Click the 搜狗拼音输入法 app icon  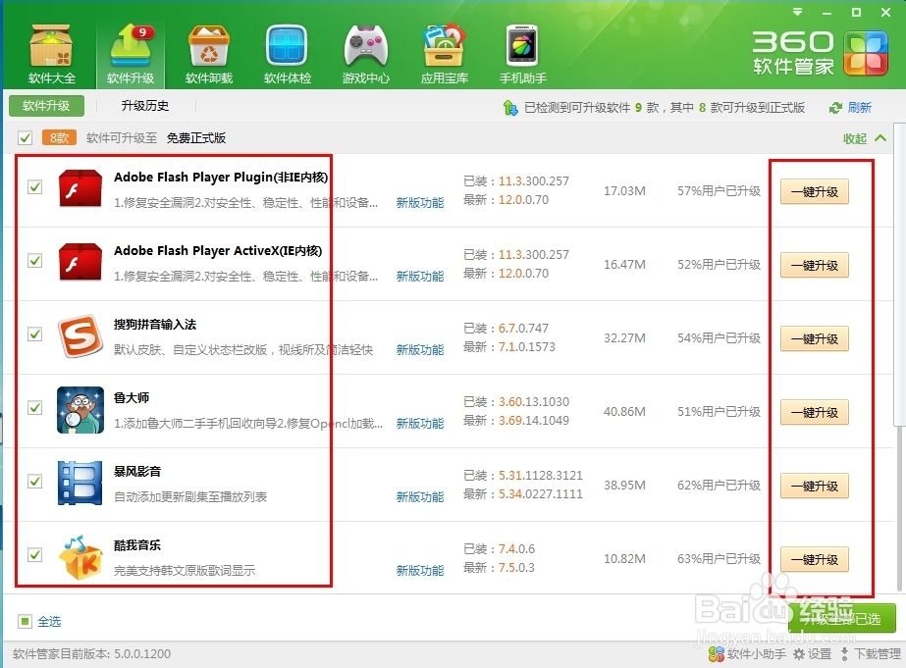coord(80,334)
